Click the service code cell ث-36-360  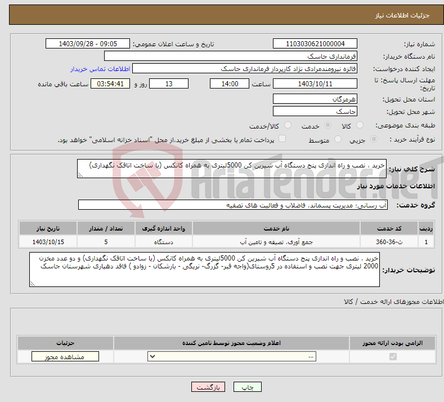pos(389,242)
